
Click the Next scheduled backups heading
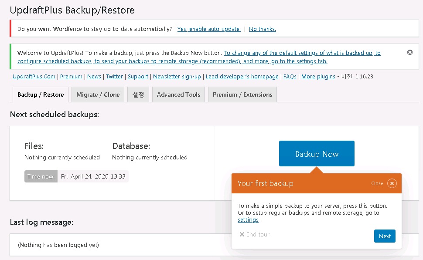(54, 115)
